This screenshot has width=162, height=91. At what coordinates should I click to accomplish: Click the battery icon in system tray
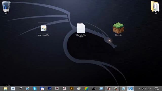tap(146, 89)
